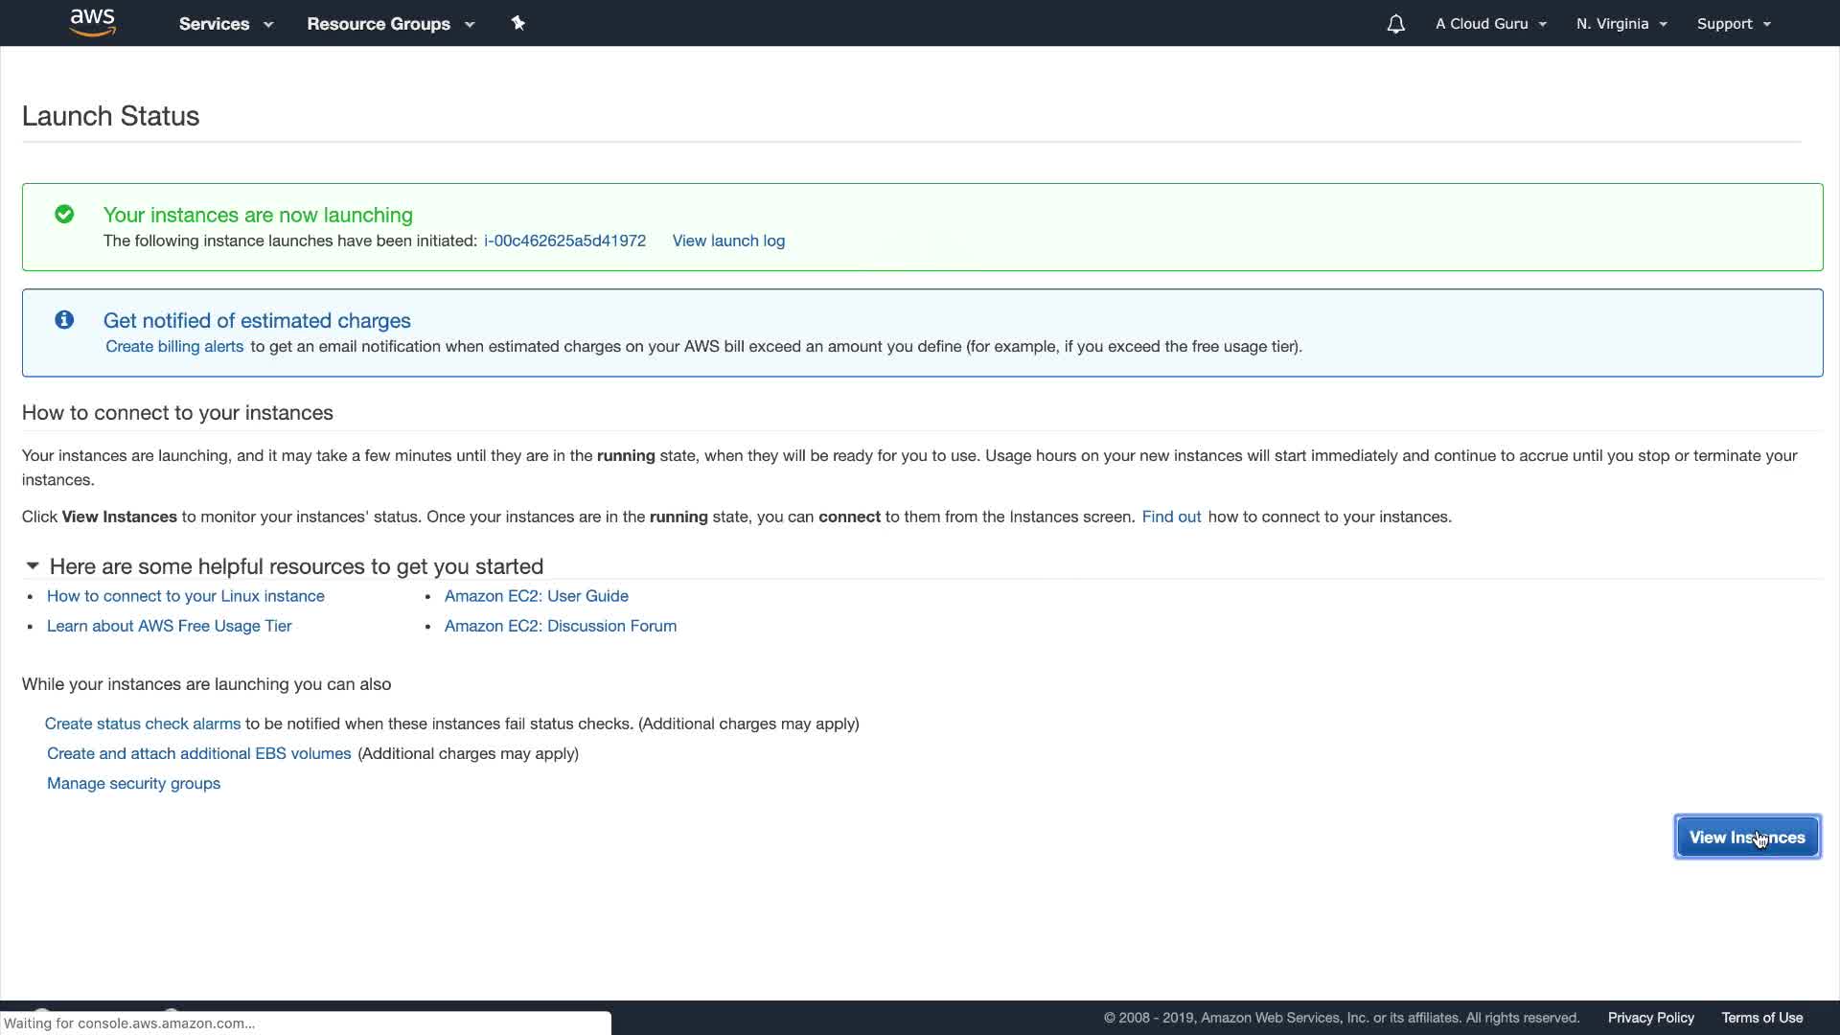This screenshot has height=1035, width=1840.
Task: Open the Support menu
Action: 1734,24
